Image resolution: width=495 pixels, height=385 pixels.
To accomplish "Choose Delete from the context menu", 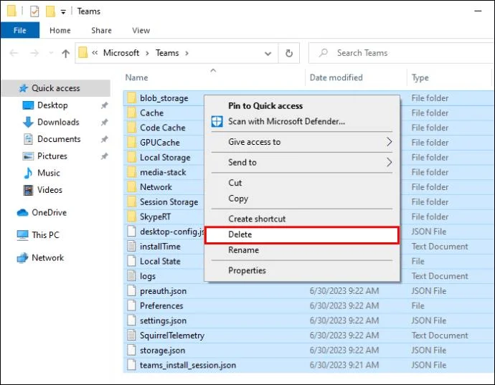I will pyautogui.click(x=302, y=234).
